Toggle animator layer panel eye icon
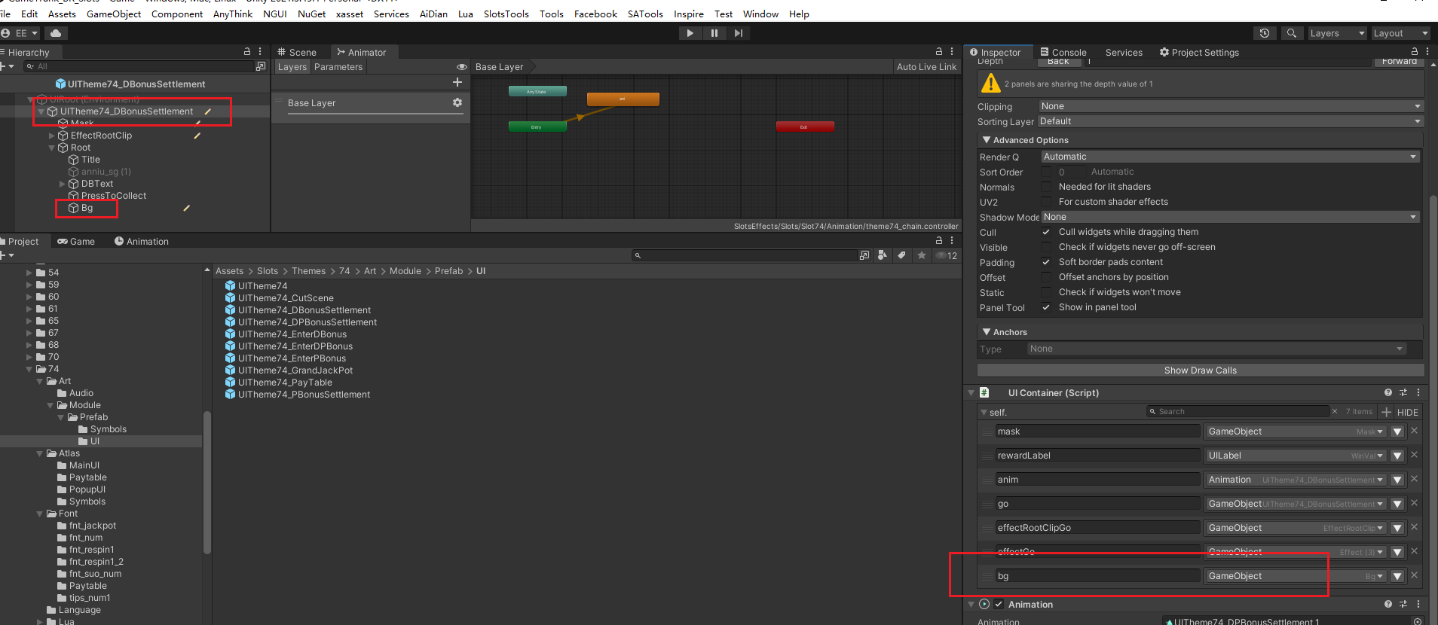Viewport: 1438px width, 625px height. (461, 67)
